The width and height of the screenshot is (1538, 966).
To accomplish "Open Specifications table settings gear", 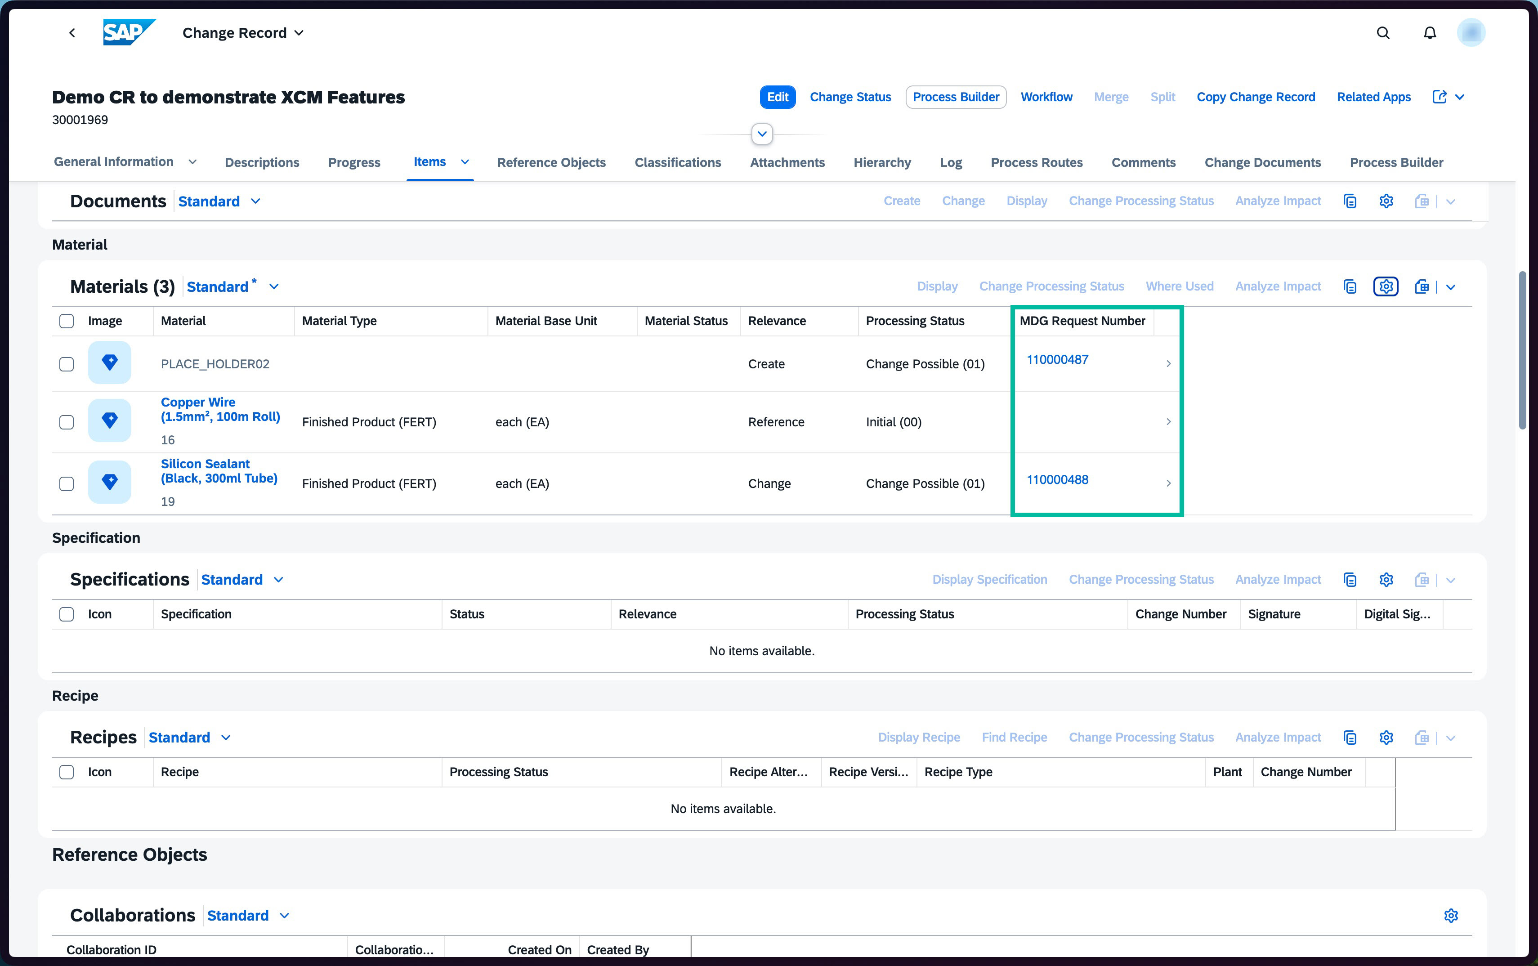I will [1386, 580].
